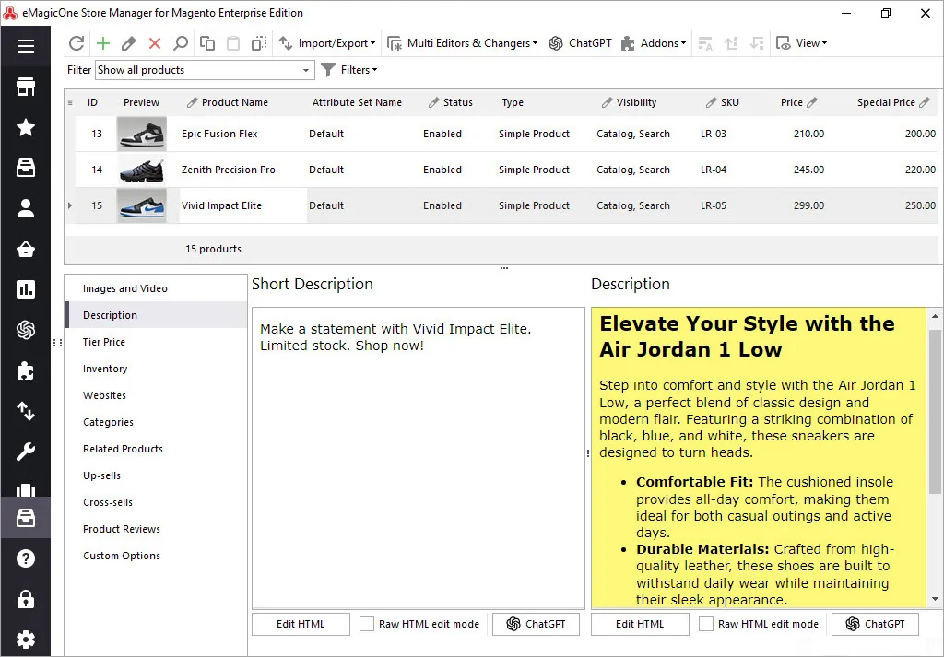This screenshot has width=944, height=657.
Task: Edit the product with the pencil toolbar icon
Action: (x=128, y=43)
